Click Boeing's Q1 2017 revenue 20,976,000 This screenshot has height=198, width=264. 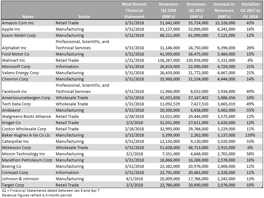198,167
